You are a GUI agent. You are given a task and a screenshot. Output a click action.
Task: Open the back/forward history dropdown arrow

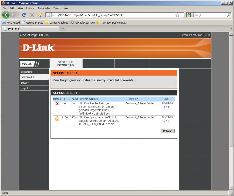coord(17,15)
